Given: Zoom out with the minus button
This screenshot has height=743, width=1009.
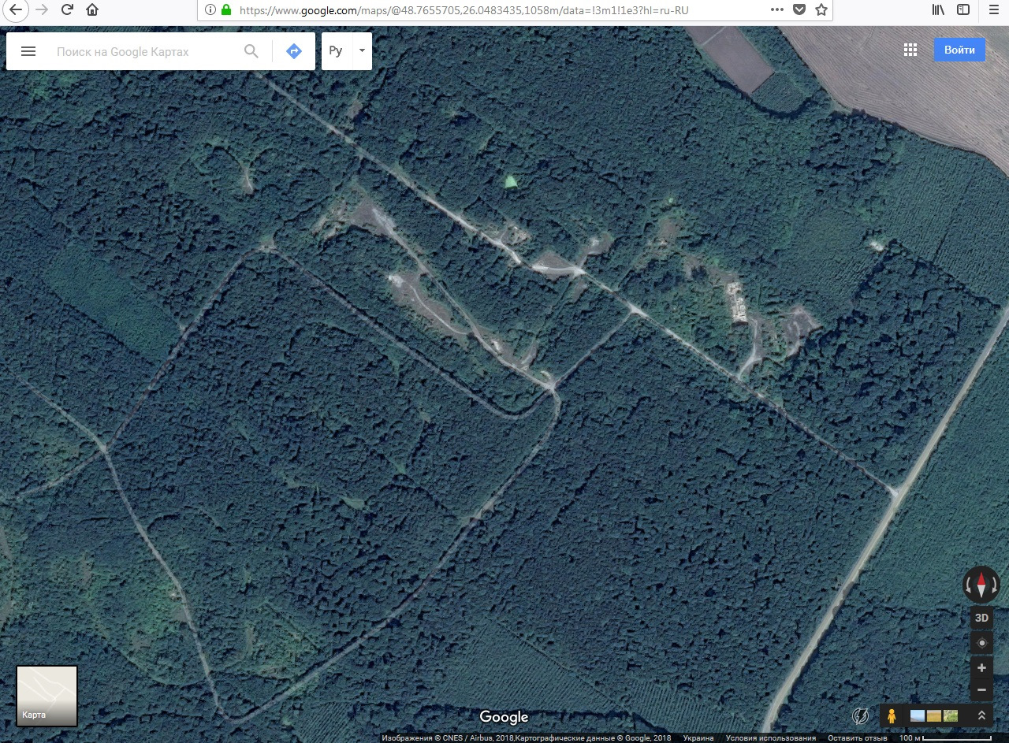Looking at the screenshot, I should pyautogui.click(x=981, y=690).
